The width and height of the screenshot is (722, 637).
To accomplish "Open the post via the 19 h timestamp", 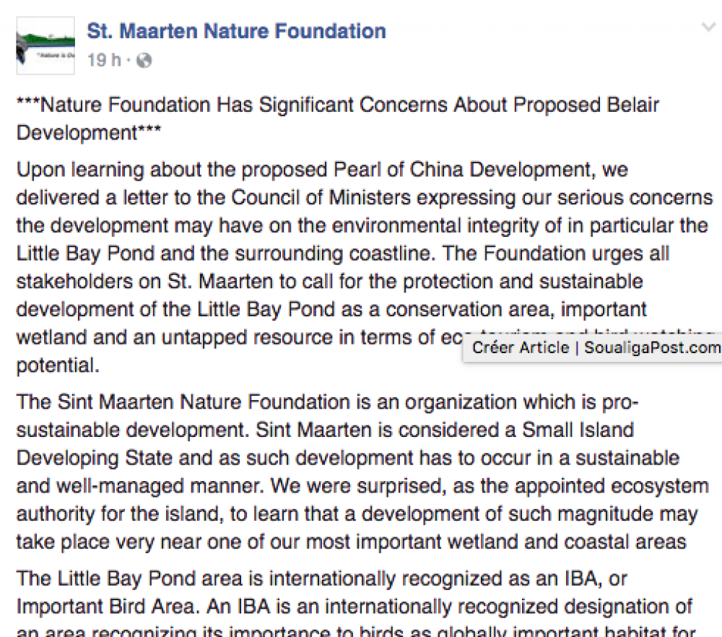I will pos(104,60).
